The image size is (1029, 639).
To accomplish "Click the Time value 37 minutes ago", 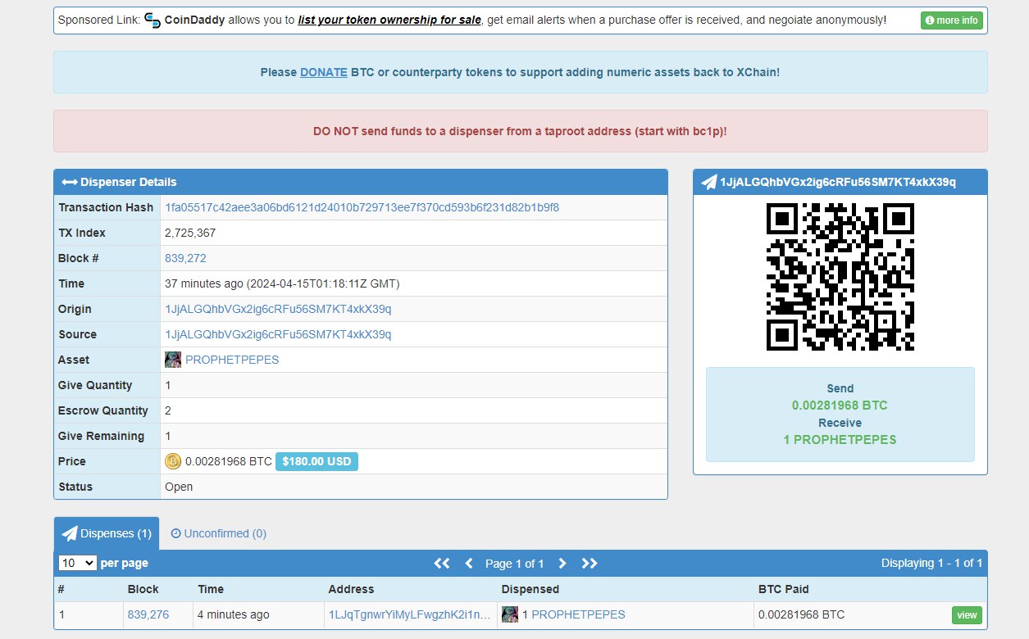I will pyautogui.click(x=282, y=283).
